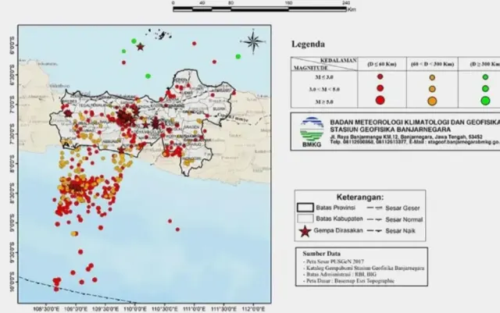Click the green 3.0 < M < 5.0 legend circle
Screen dimensions: 500x313
click(x=485, y=88)
